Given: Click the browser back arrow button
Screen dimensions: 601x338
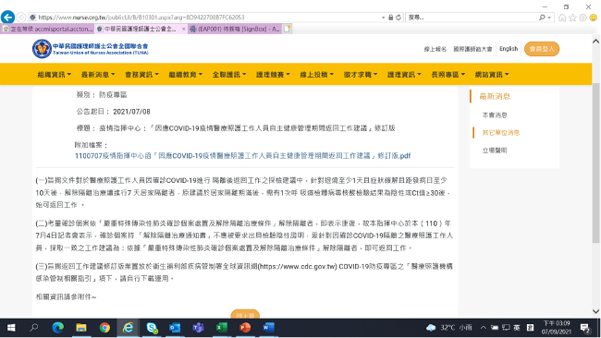Looking at the screenshot, I should click(7, 18).
